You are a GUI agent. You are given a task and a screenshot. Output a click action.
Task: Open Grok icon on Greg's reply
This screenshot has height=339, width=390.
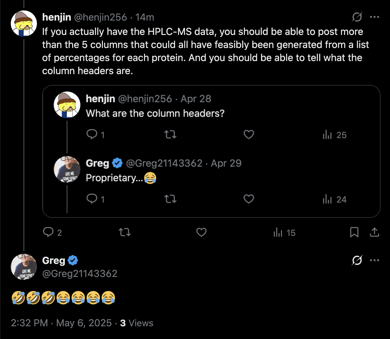pyautogui.click(x=357, y=260)
